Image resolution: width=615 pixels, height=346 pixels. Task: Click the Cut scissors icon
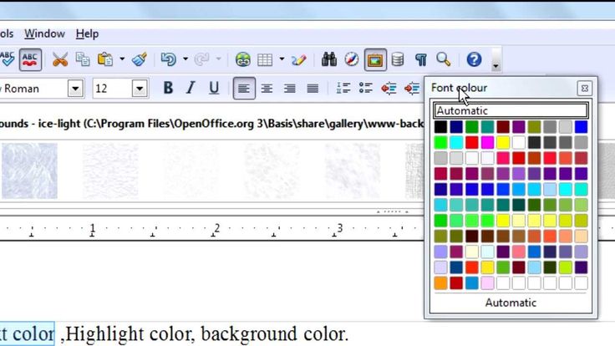tap(60, 59)
